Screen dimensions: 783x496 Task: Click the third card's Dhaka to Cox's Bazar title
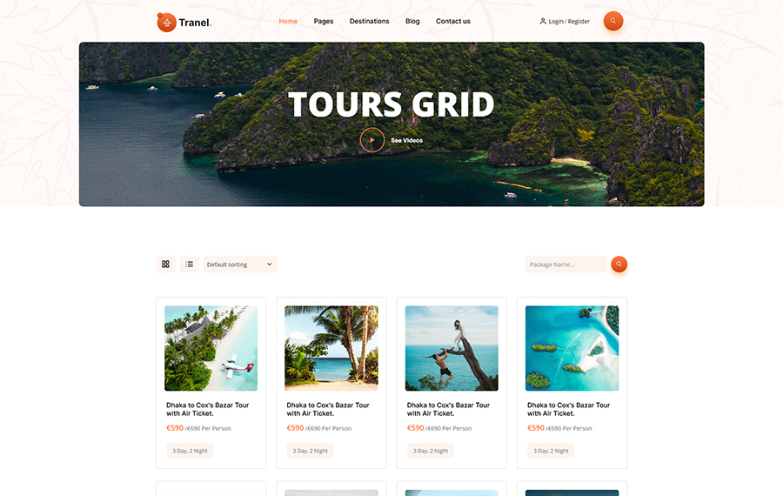(x=448, y=409)
